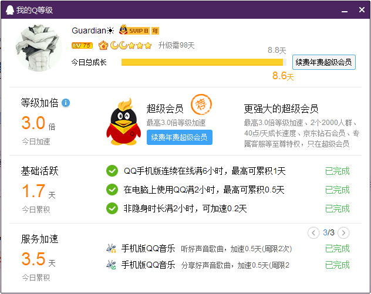Click the second moon level icon

pos(123,45)
